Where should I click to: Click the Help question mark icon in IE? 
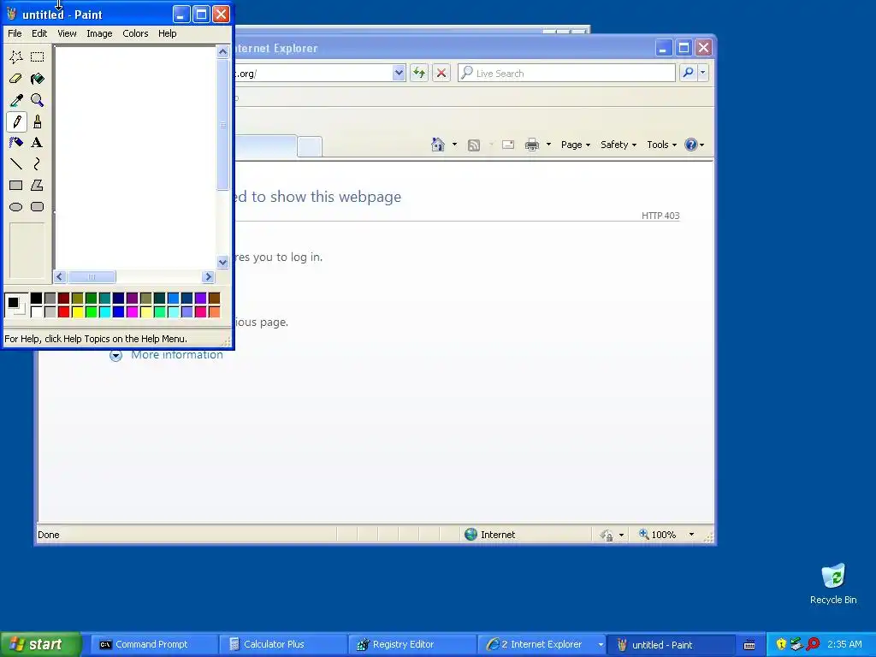tap(691, 145)
